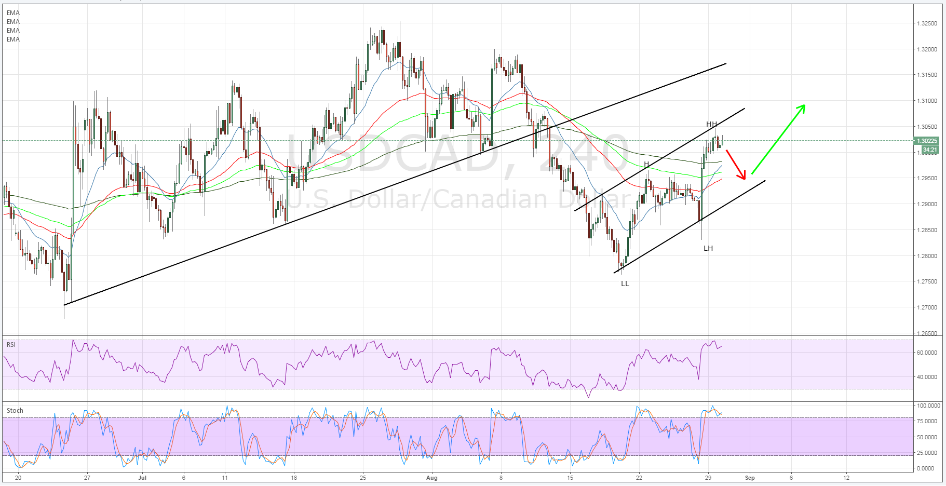Viewport: 946px width, 486px height.
Task: Select the H text annotation near the channel
Action: [x=646, y=164]
